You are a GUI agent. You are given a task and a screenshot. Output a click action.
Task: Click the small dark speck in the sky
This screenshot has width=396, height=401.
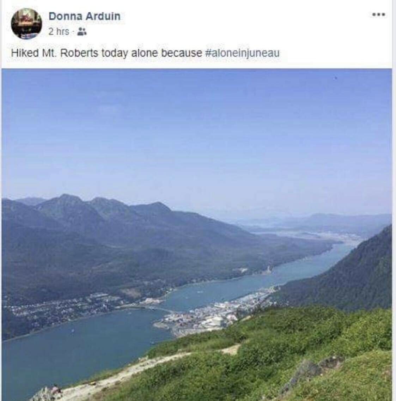pos(336,77)
